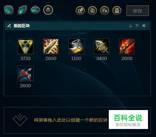Image resolution: width=156 pixels, height=137 pixels.
Task: Remove the 新的区块 block with X
Action: click(x=144, y=26)
